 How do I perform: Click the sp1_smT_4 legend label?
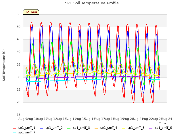coord(109,128)
